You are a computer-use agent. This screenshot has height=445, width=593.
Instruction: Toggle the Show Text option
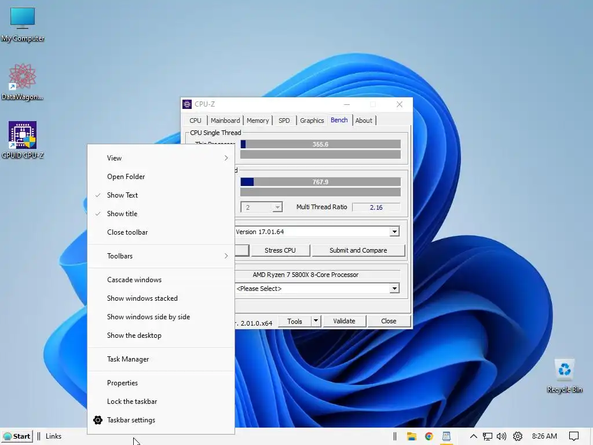tap(161, 195)
